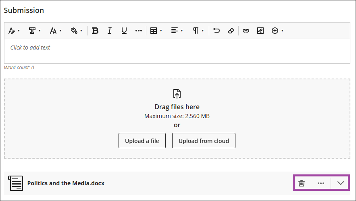Open the insert content plus dropdown
The image size is (356, 201).
pyautogui.click(x=277, y=31)
